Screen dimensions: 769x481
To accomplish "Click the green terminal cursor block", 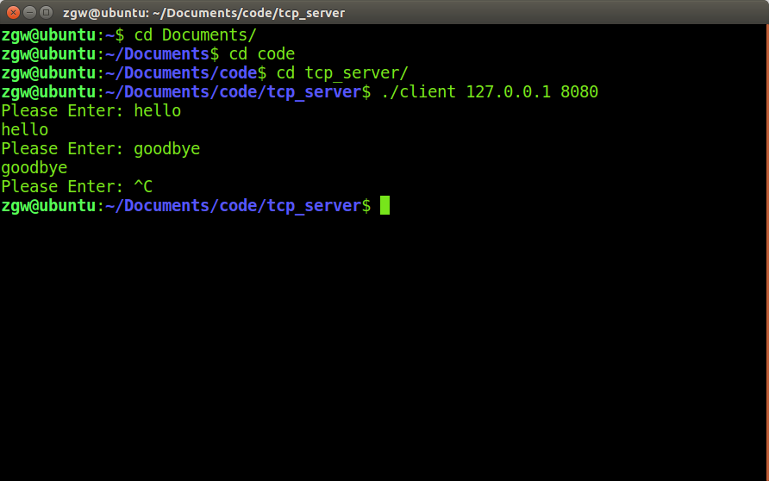I will coord(385,205).
